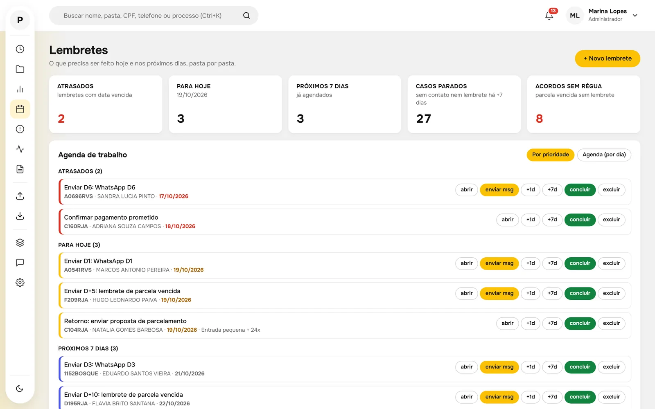Open Retorno enviar proposta de parcelamento reminder
Image resolution: width=655 pixels, height=409 pixels.
[507, 323]
